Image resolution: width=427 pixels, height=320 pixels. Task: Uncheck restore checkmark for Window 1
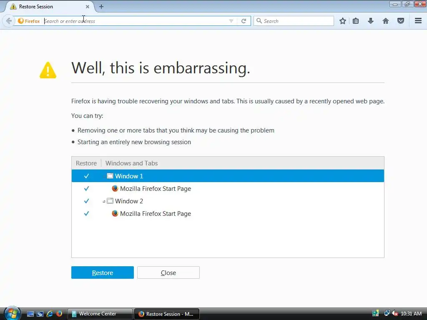coord(86,176)
